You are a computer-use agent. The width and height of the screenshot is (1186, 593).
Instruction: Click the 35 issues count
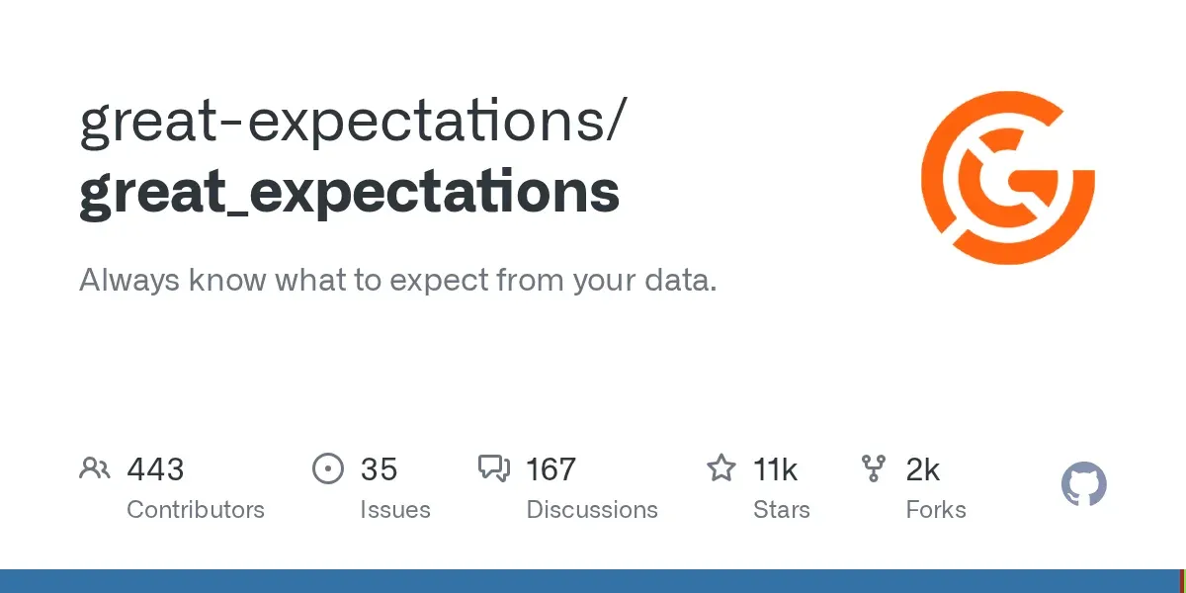(x=379, y=468)
